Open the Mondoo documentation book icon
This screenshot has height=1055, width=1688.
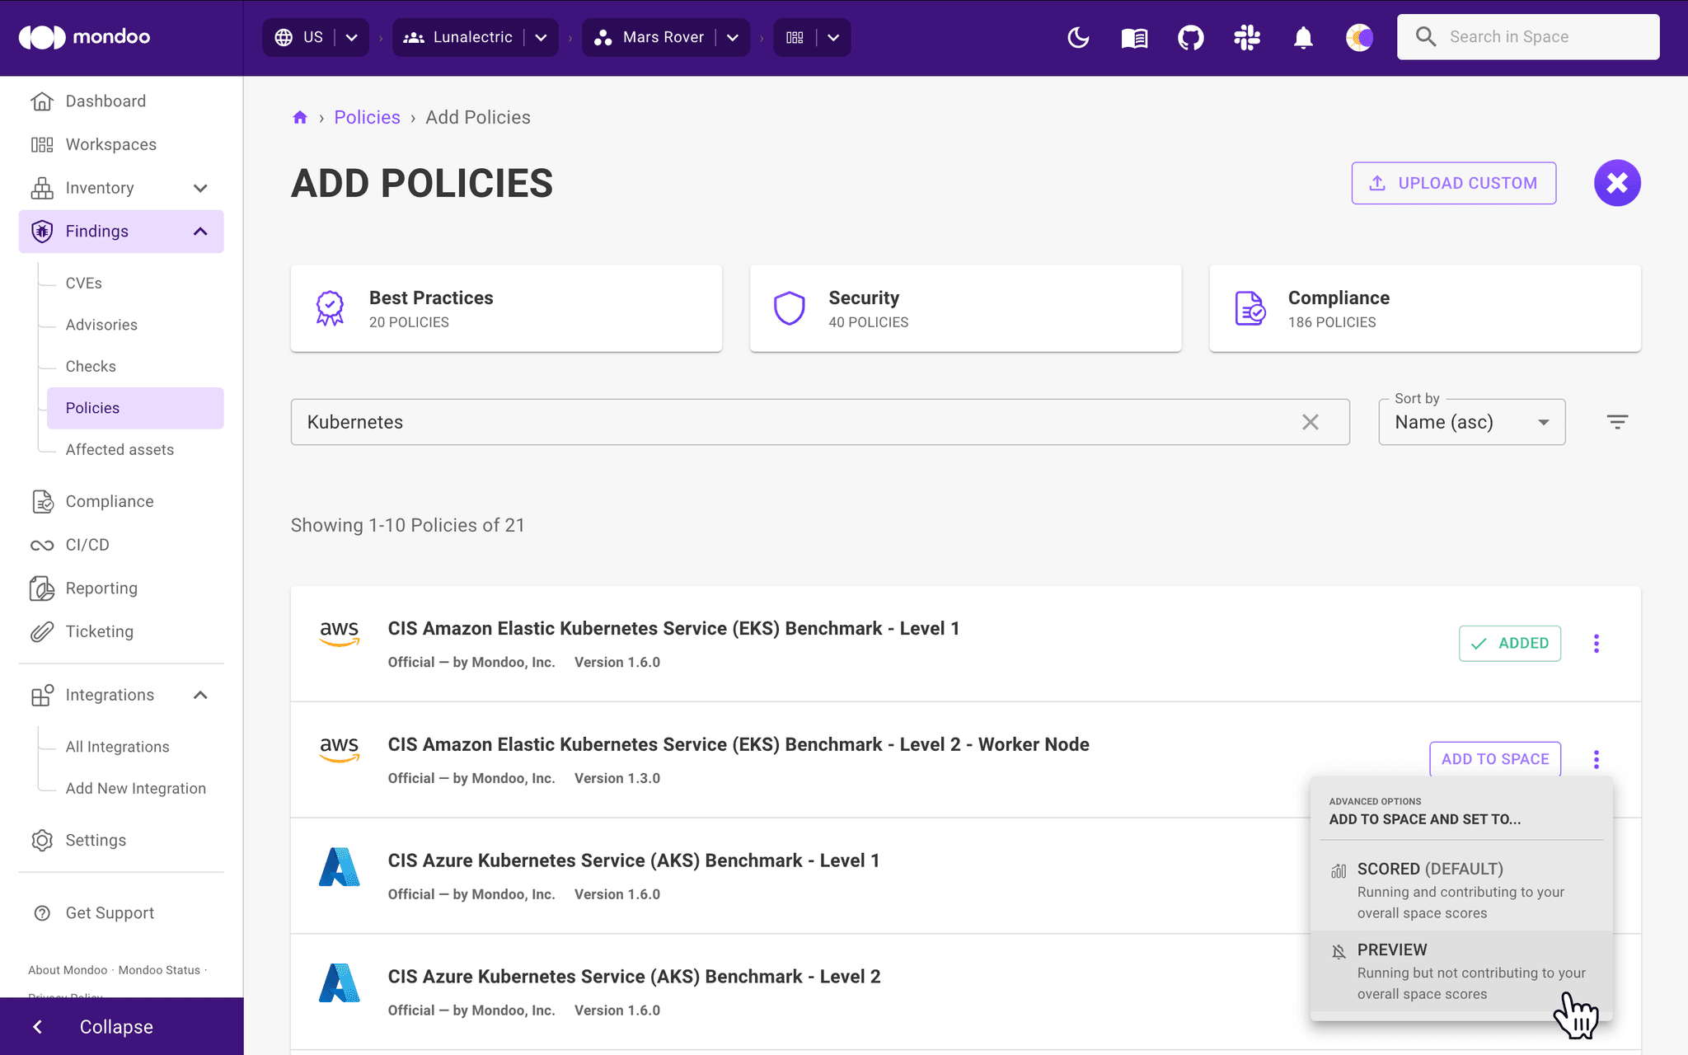[1133, 37]
